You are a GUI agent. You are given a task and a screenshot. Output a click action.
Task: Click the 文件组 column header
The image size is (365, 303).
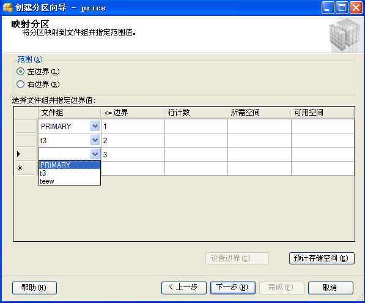click(x=69, y=113)
